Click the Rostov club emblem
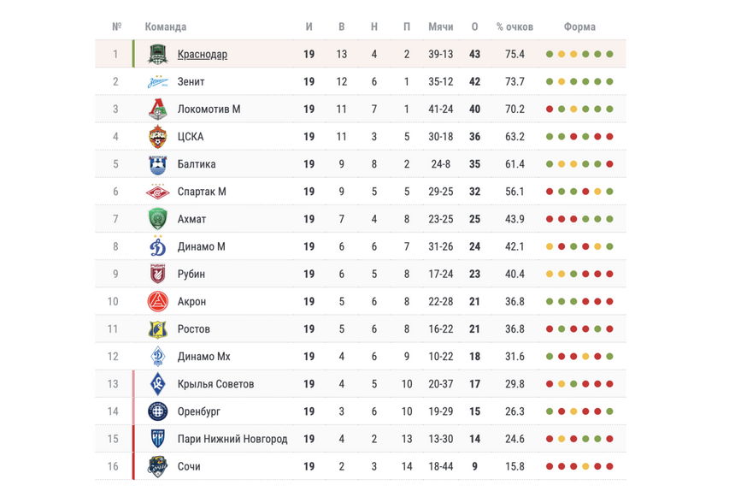The image size is (735, 491). pyautogui.click(x=158, y=328)
